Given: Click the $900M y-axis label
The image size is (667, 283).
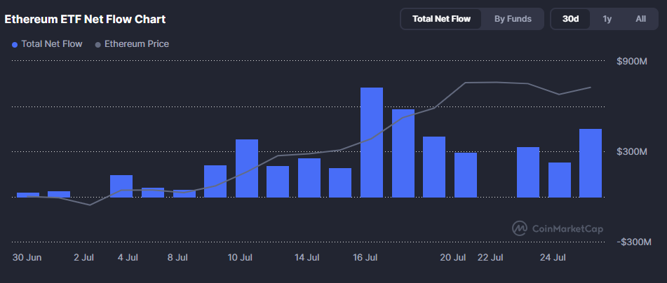Looking at the screenshot, I should tap(635, 62).
